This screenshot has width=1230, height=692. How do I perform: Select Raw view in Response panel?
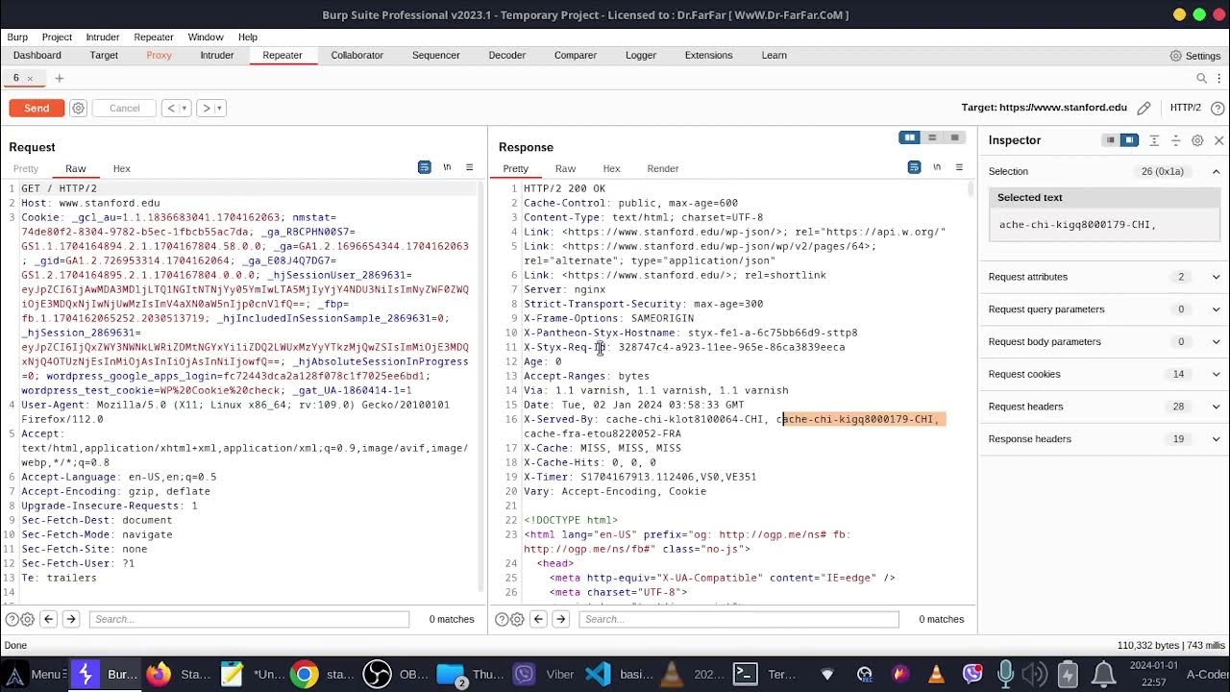566,168
